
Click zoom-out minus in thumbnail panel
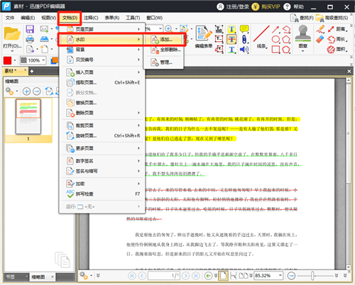pos(37,91)
